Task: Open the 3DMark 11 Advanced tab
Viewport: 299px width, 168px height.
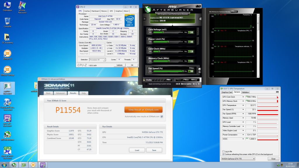Action: click(60, 93)
